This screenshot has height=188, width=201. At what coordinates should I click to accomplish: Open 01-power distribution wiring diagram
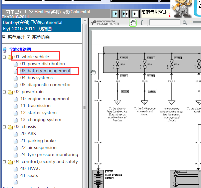tap(43, 64)
